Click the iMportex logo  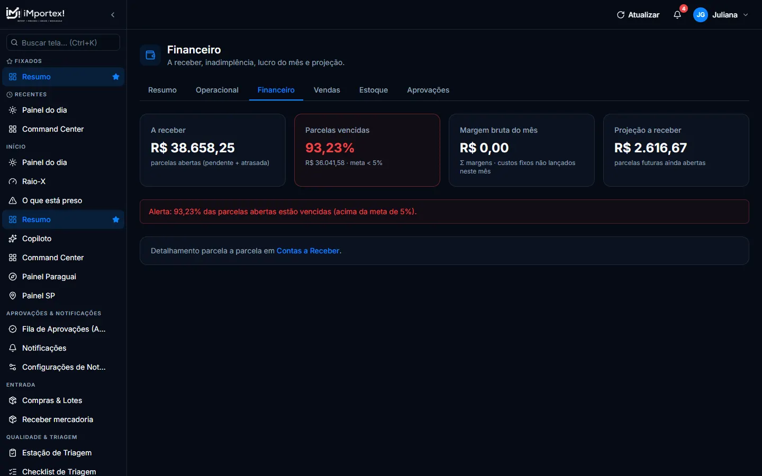(x=35, y=14)
